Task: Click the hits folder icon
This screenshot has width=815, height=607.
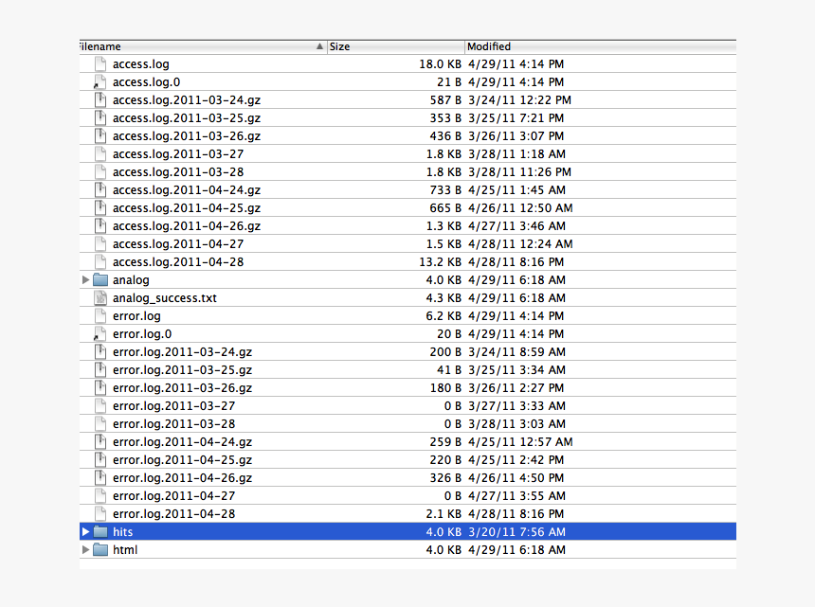Action: 100,531
